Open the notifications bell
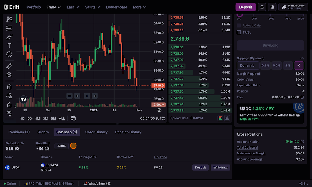This screenshot has width=312, height=187. [x=261, y=7]
